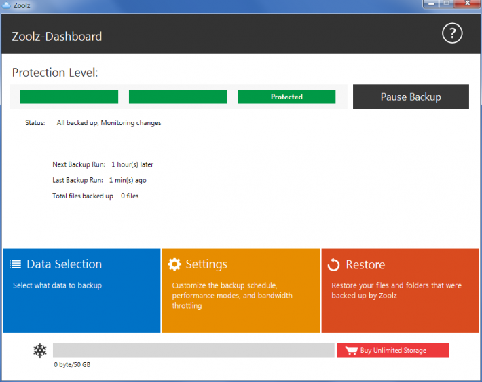Open the Restore tile
This screenshot has width=482, height=382.
point(401,291)
